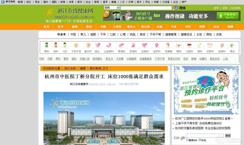The image size is (244, 145).
Task: Open the 眼科 eye icon
Action: point(179,45)
